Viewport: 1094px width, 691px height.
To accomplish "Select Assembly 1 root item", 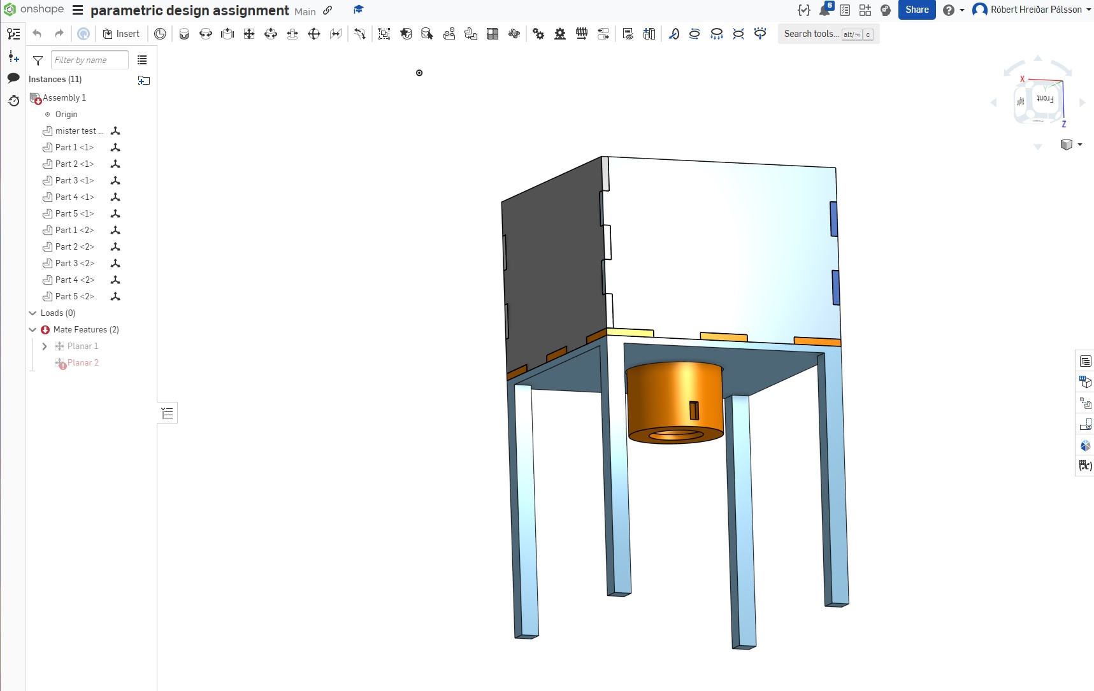I will (x=64, y=97).
